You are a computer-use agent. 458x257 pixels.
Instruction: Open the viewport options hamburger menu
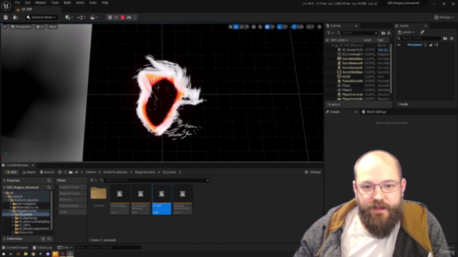click(x=5, y=27)
